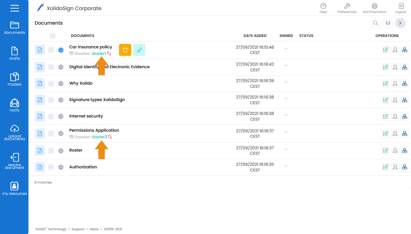
Task: Open the PDF icon of Car insurance policy
Action: coord(40,50)
